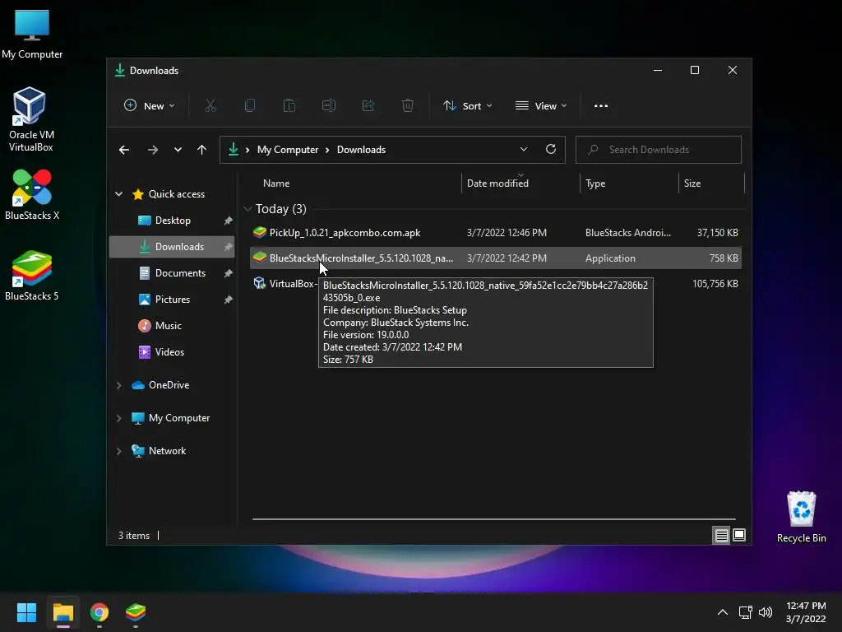Viewport: 842px width, 632px height.
Task: Select Oracle VM VirtualBox desktop shortcut
Action: click(30, 119)
